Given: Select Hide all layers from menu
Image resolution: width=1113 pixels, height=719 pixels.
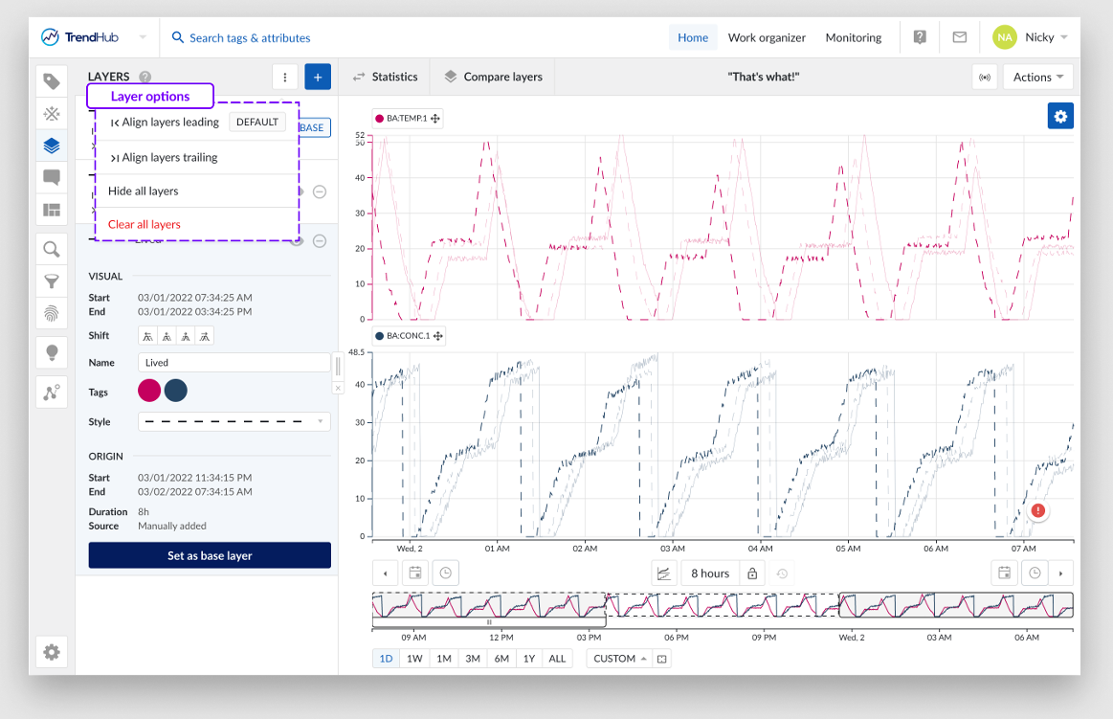Looking at the screenshot, I should point(144,191).
